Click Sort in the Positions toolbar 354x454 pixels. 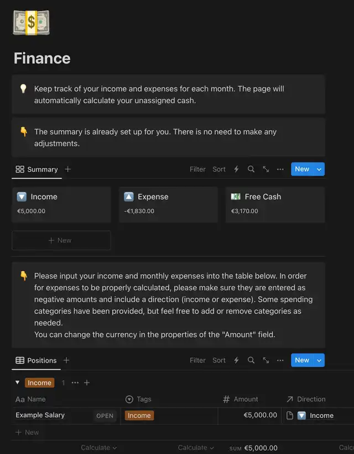[219, 360]
